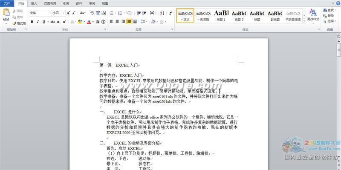
Task: Click the Character Shading icon
Action: [98, 22]
